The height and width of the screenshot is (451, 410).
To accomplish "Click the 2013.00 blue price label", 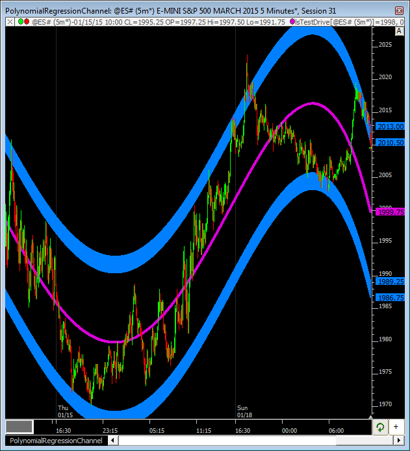I will [x=390, y=127].
